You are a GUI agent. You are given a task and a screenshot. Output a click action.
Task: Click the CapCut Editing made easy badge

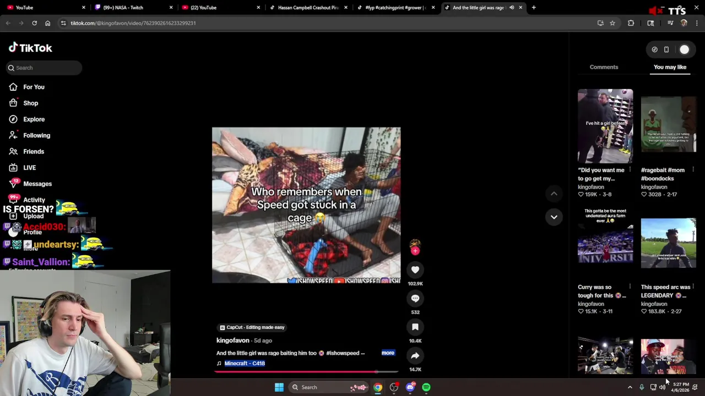pyautogui.click(x=252, y=327)
